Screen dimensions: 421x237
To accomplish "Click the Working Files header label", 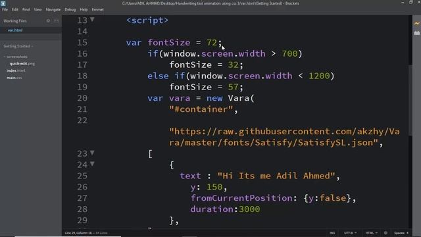I will click(x=15, y=20).
